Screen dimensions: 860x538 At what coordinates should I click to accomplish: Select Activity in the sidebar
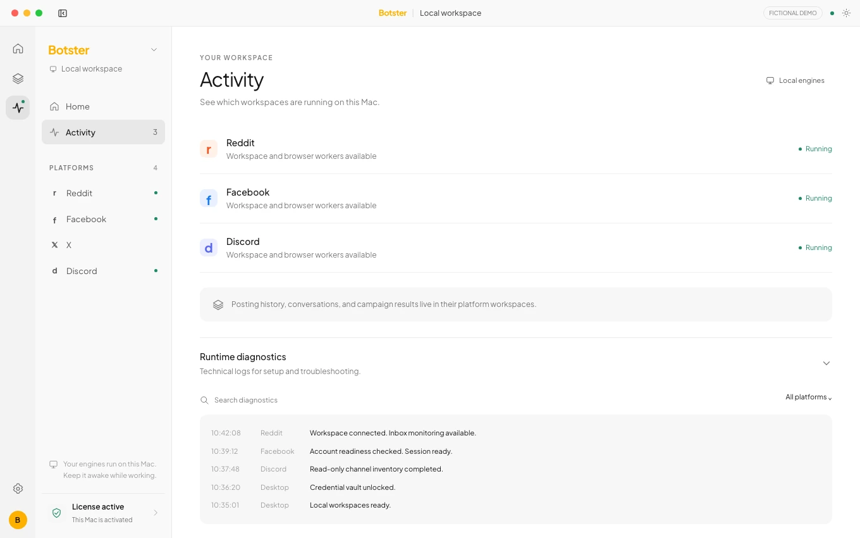pyautogui.click(x=103, y=132)
